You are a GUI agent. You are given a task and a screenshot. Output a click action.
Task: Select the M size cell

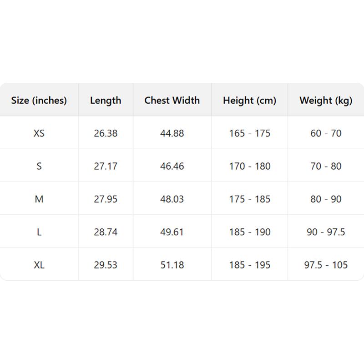click(x=39, y=199)
